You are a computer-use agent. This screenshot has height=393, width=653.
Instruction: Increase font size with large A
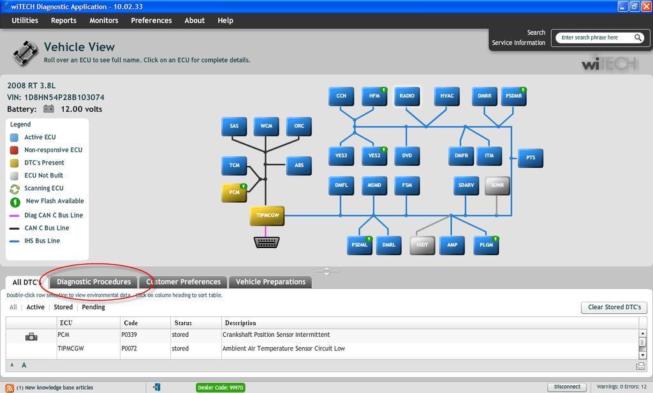[24, 366]
